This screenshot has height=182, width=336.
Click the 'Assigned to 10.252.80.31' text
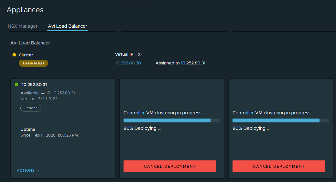[180, 63]
